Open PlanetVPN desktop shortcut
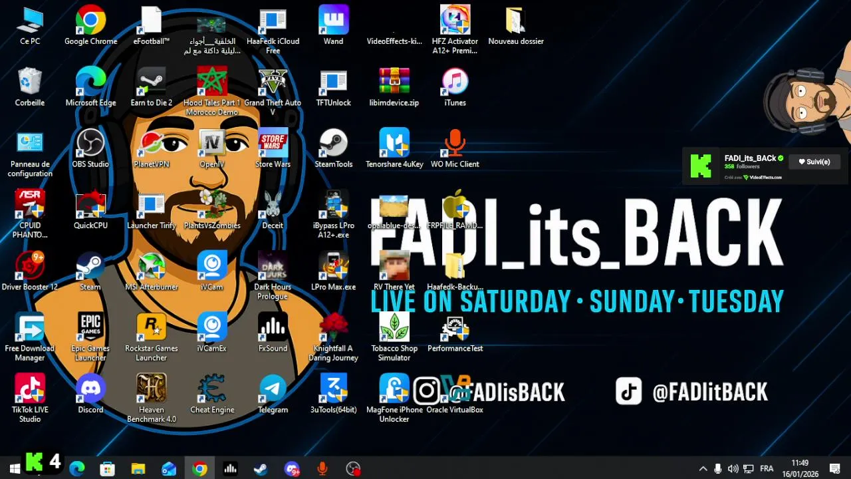 [x=152, y=150]
